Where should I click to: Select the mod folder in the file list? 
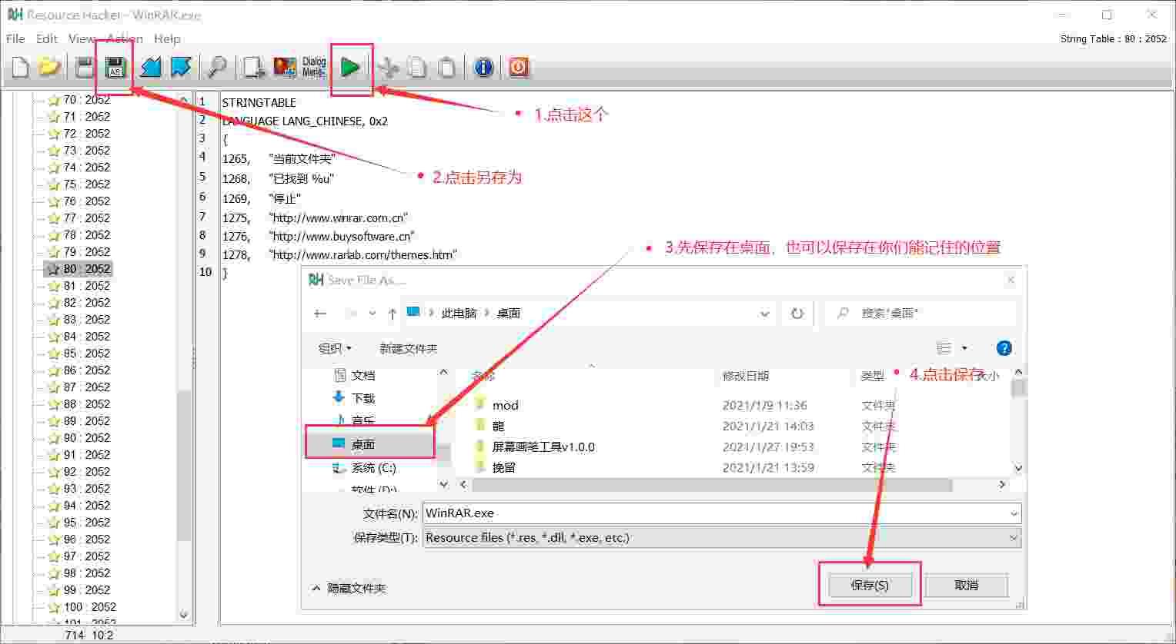(x=505, y=405)
